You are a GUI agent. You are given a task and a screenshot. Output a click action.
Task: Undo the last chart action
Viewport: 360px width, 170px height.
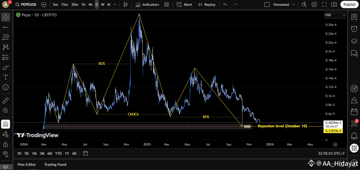tap(225, 4)
